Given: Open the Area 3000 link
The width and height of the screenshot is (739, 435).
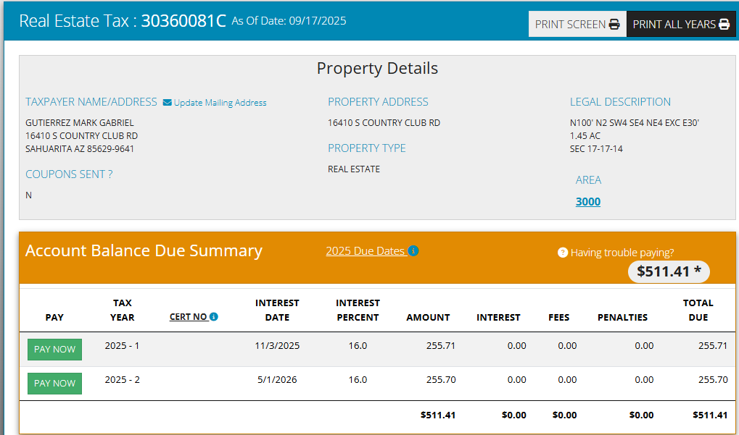Looking at the screenshot, I should (x=587, y=202).
